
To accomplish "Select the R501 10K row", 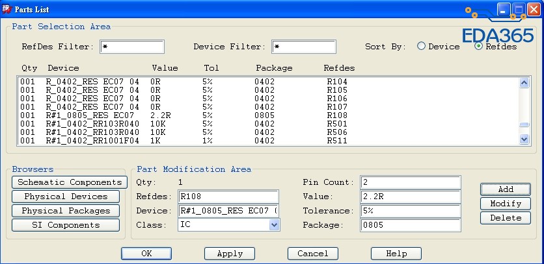I will click(x=268, y=124).
